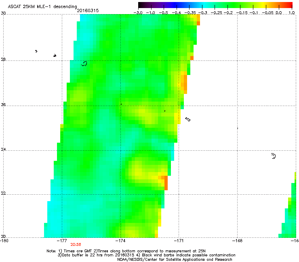The image size is (299, 262).
Task: Click the date label "20160315" under the title
Action: (88, 10)
